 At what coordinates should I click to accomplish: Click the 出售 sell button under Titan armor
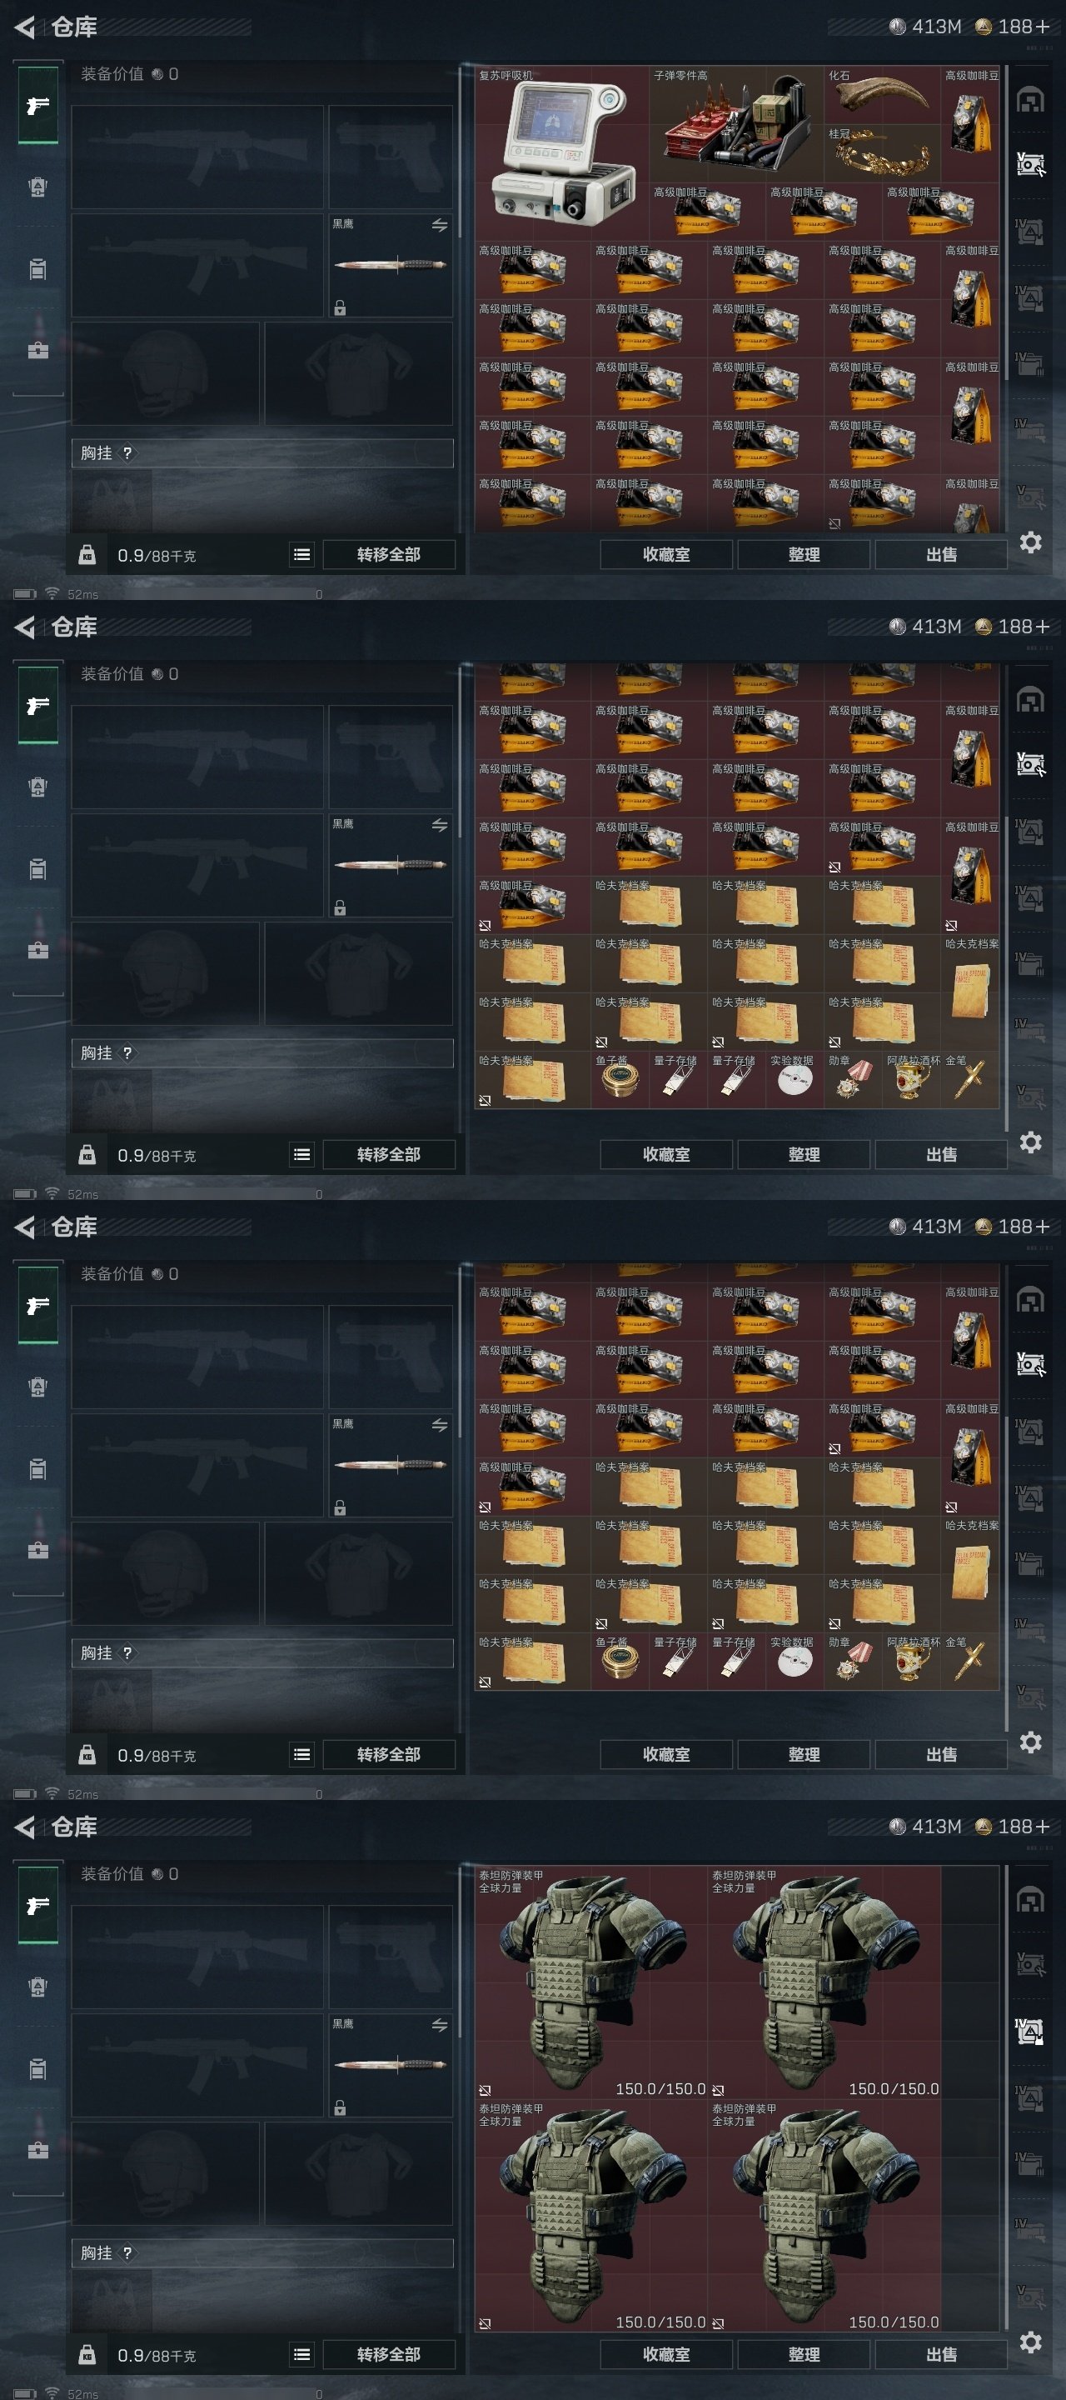point(940,2354)
